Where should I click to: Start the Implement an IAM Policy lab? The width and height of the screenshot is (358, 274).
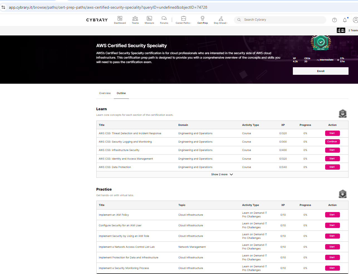coord(332,215)
